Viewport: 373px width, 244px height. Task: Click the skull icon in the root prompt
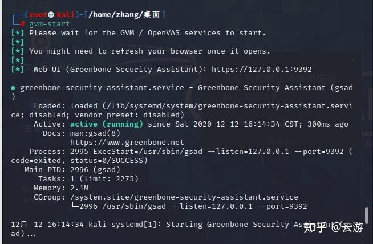coord(51,14)
